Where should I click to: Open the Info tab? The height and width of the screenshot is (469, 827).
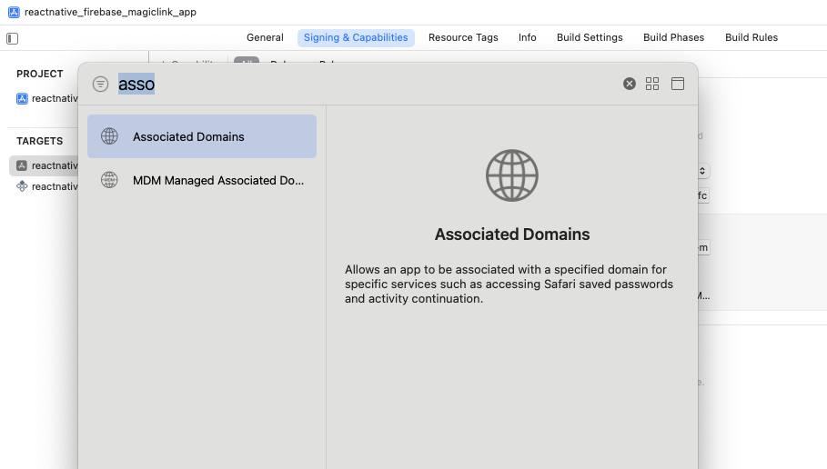click(528, 37)
